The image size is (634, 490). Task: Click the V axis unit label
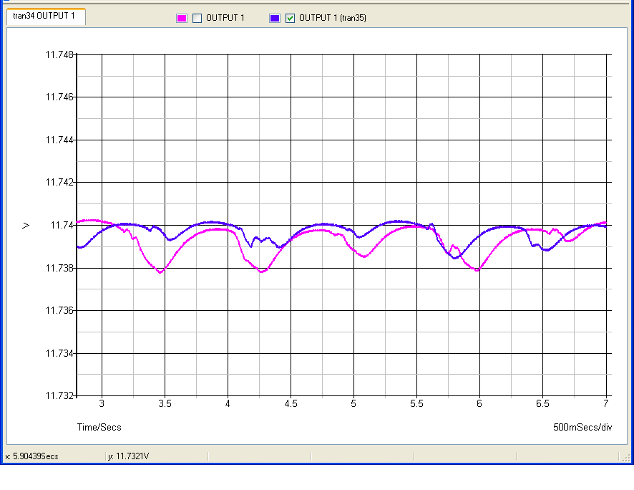tap(26, 226)
